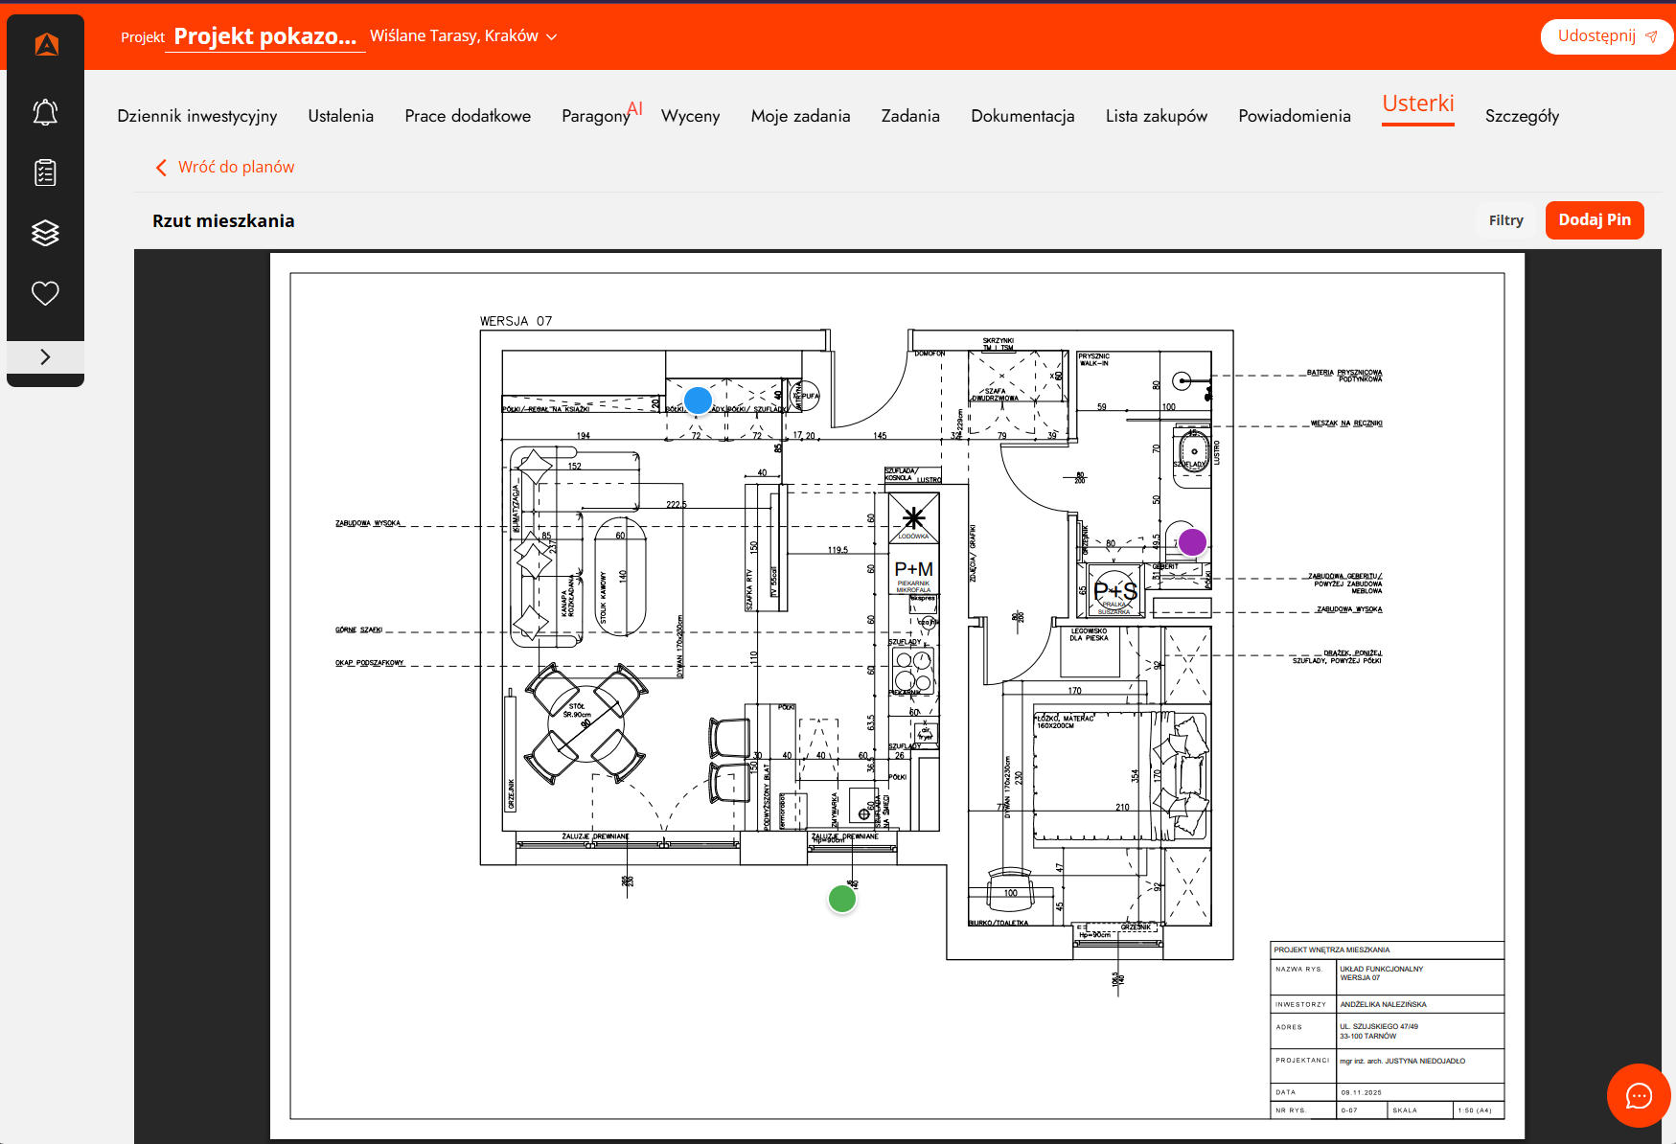Open notifications bell in sidebar
The height and width of the screenshot is (1144, 1676).
(45, 112)
